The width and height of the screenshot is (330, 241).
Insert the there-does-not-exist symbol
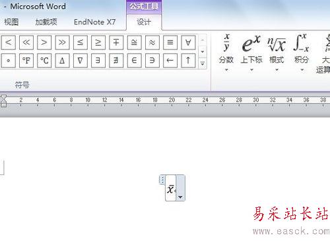point(116,60)
